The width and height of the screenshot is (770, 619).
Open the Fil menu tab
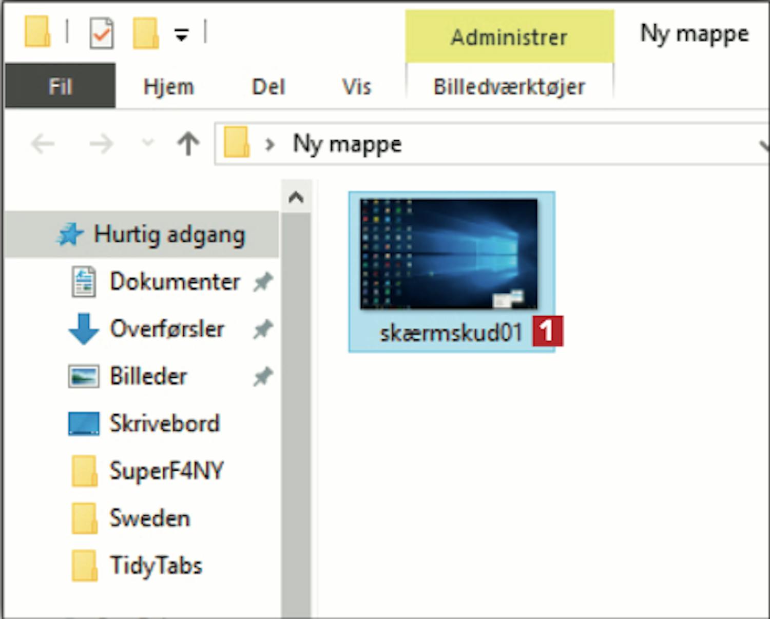click(x=60, y=86)
